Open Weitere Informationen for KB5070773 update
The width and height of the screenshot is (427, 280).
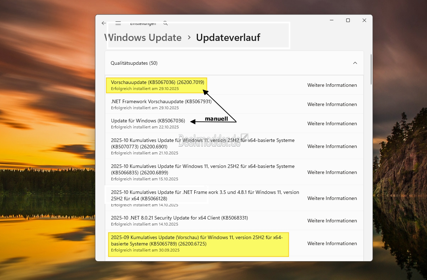332,146
